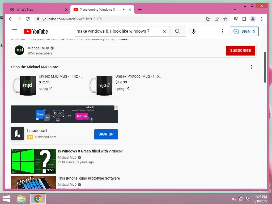Open the Michael MJD channel name link

38,48
